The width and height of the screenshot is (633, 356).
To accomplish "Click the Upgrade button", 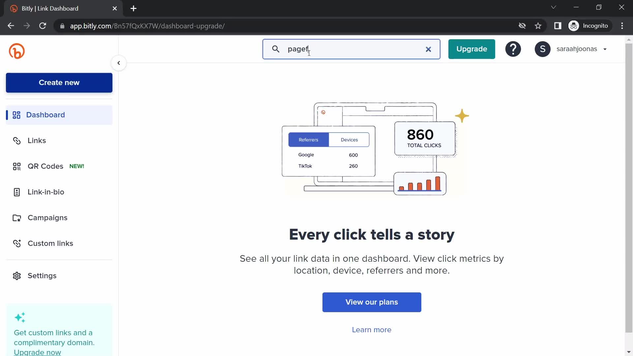I will click(472, 49).
